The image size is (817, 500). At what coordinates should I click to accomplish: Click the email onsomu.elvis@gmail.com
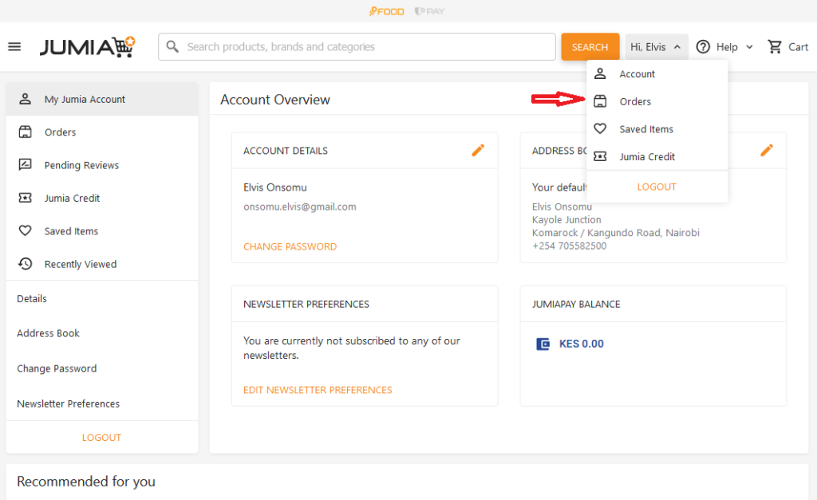point(300,207)
